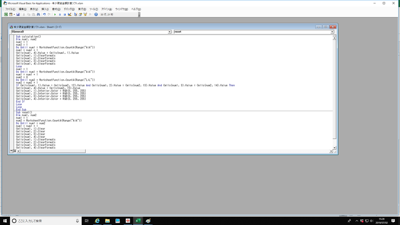Switch to Full Module View button
Screen dimensions: 400x225
click(14, 151)
